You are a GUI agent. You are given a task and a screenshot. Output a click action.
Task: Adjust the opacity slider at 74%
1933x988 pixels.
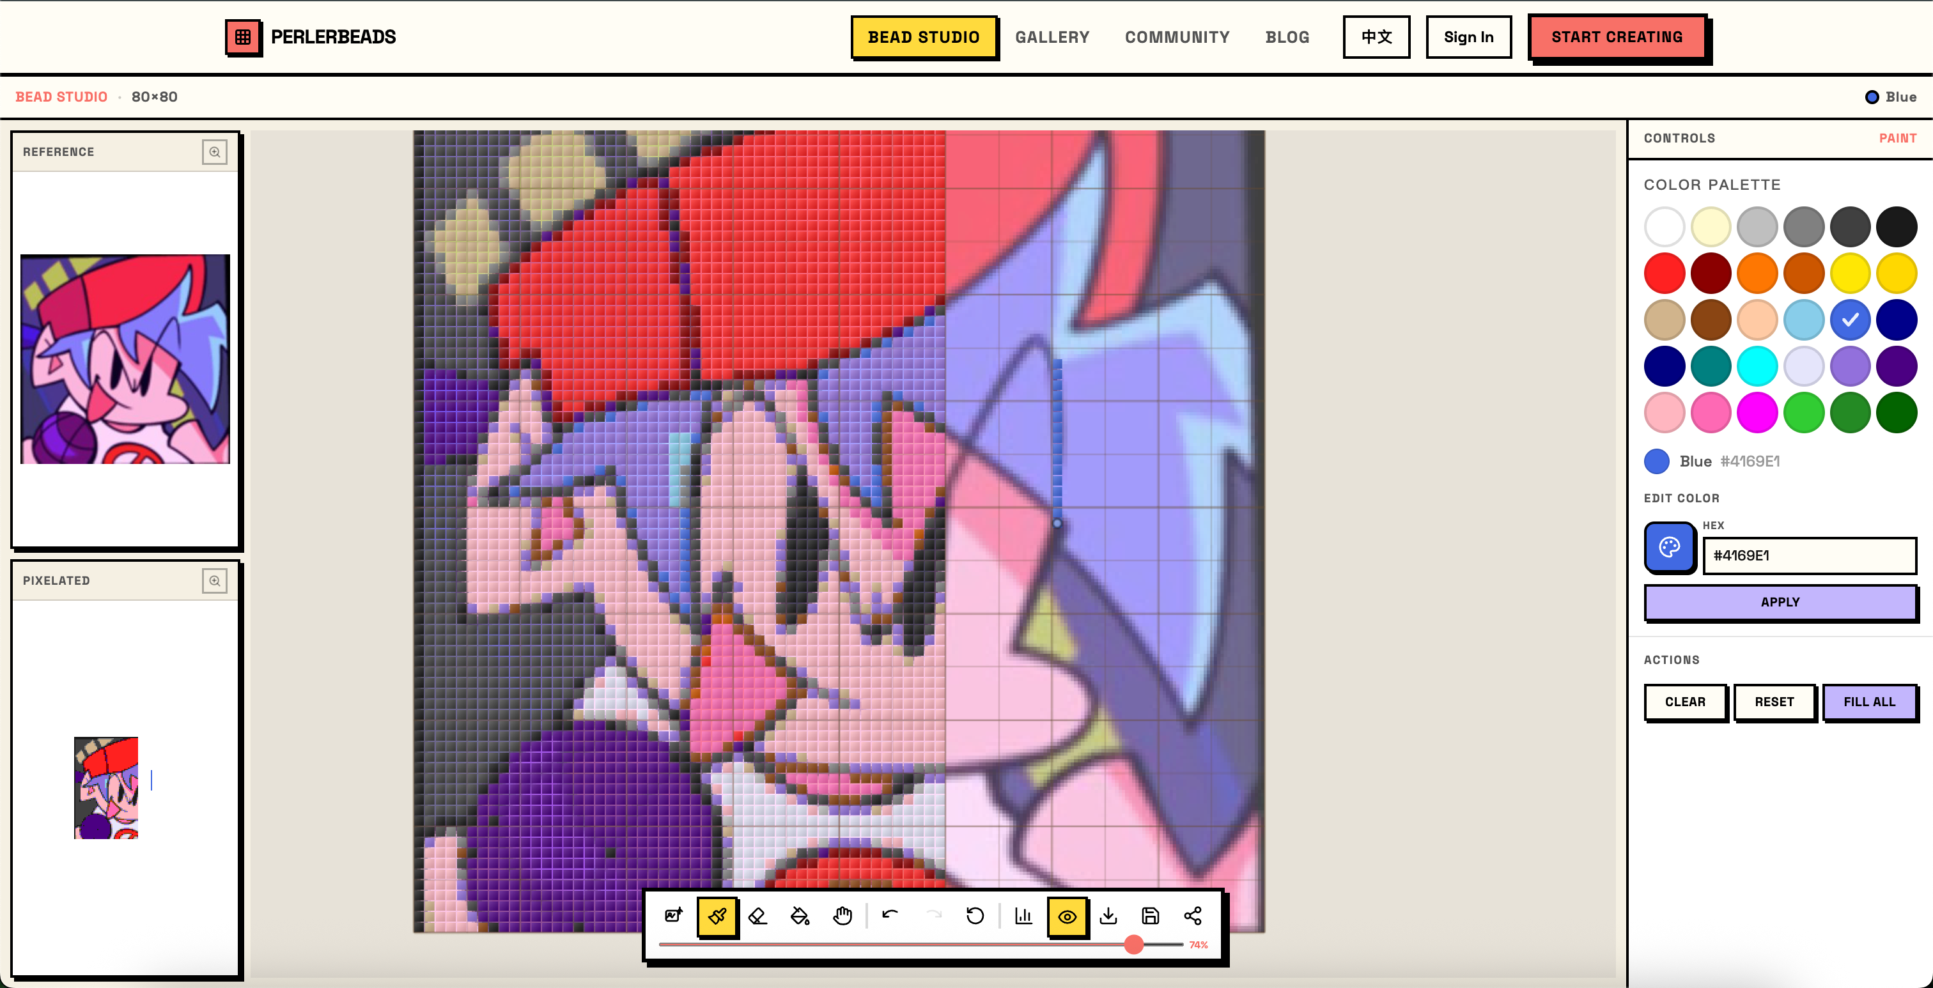tap(1133, 945)
